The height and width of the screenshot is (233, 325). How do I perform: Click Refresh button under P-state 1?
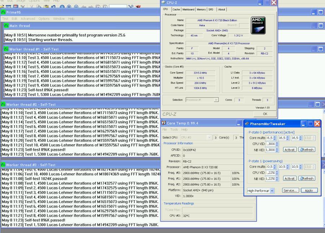point(307,179)
